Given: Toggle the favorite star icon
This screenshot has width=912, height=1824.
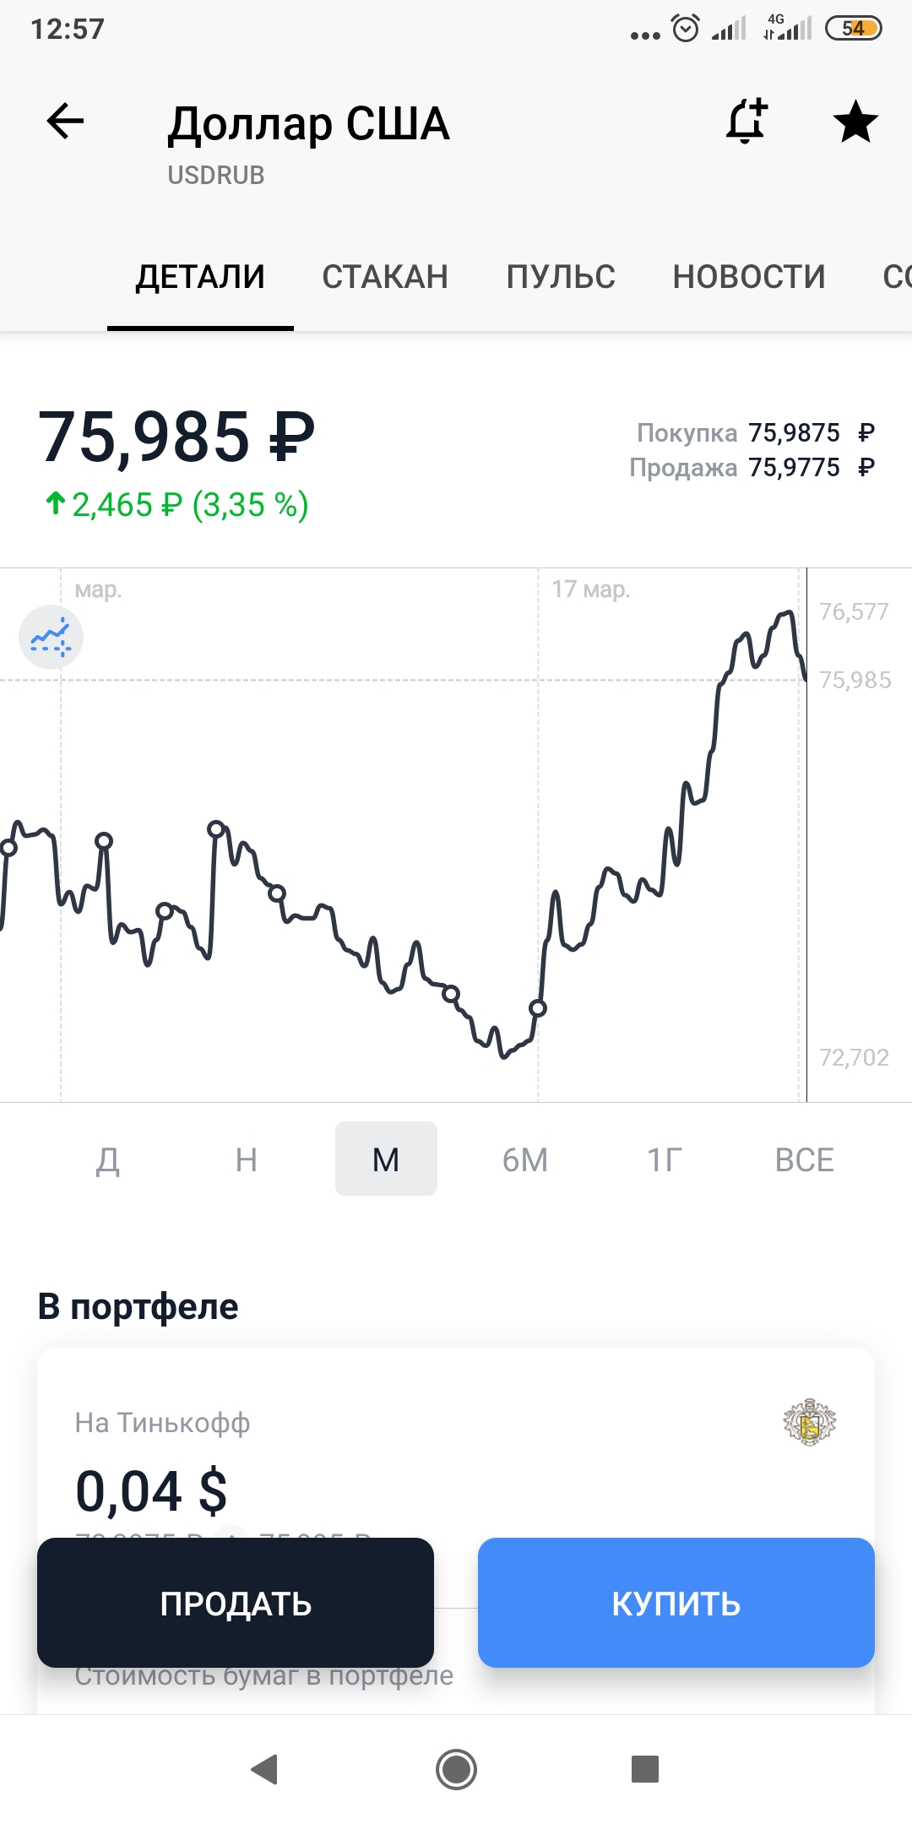Looking at the screenshot, I should [x=855, y=122].
